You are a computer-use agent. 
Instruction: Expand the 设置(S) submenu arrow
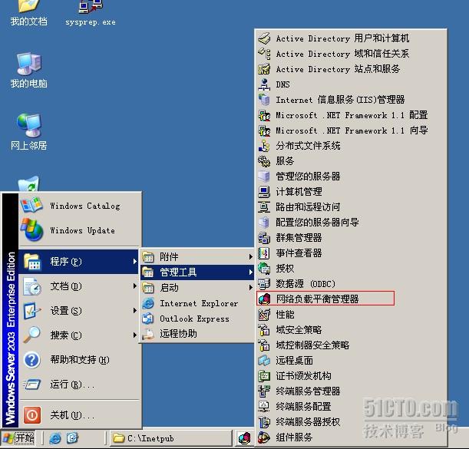coord(134,311)
